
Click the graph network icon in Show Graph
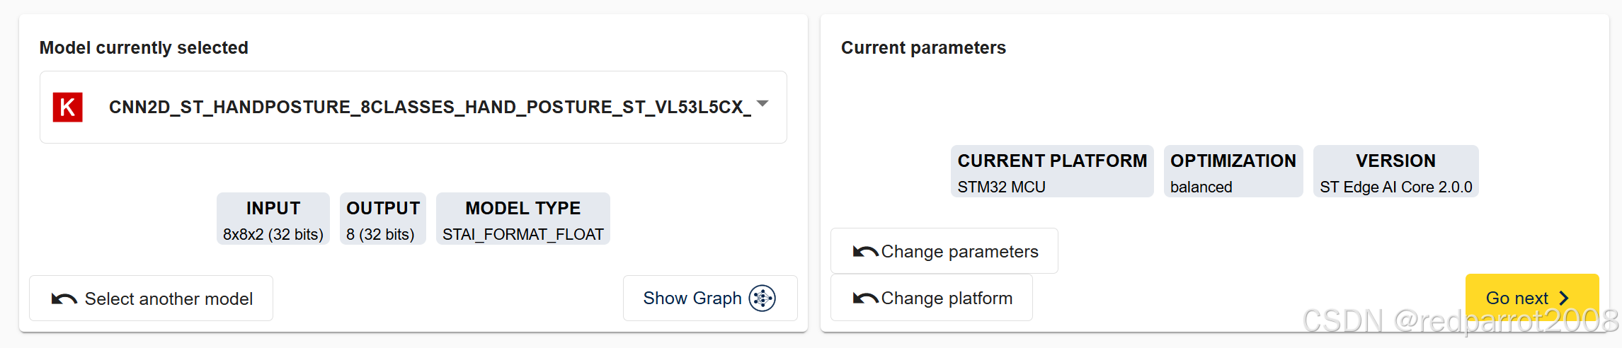pos(763,298)
